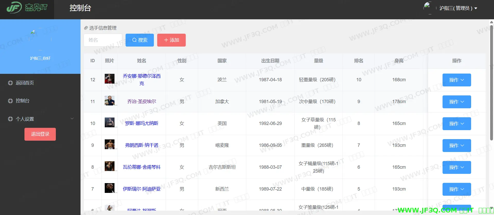Click the 控制台 sidebar icon
This screenshot has width=494, height=215.
pyautogui.click(x=10, y=101)
